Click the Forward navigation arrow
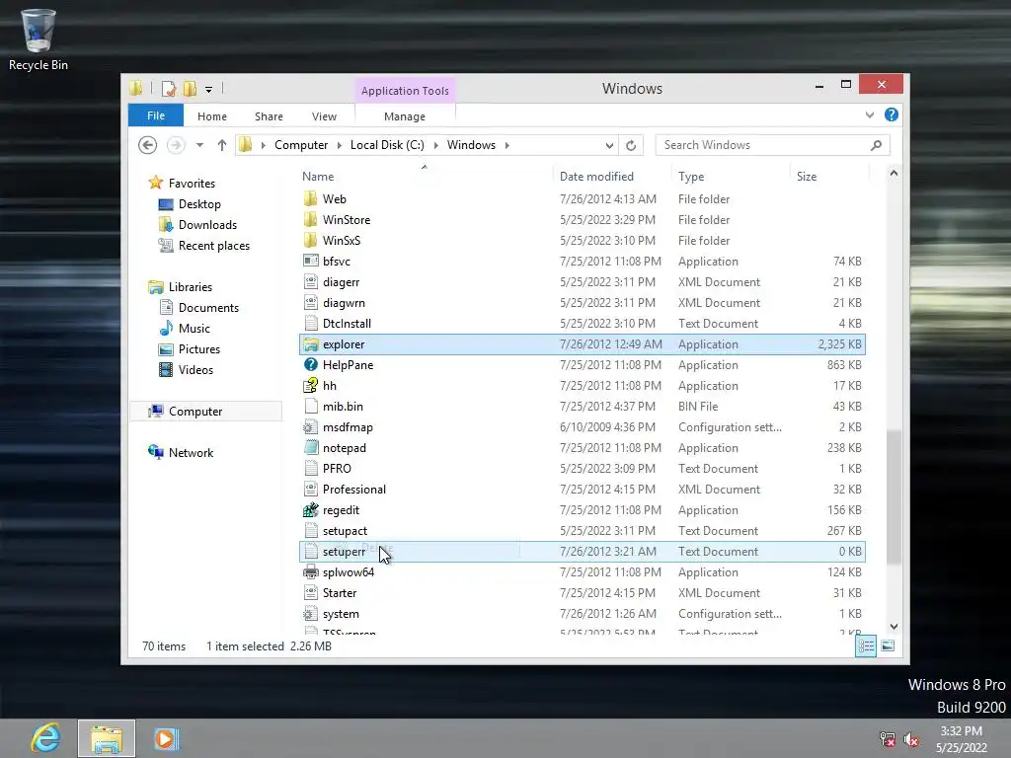Screen dimensions: 1011x758 [176, 145]
